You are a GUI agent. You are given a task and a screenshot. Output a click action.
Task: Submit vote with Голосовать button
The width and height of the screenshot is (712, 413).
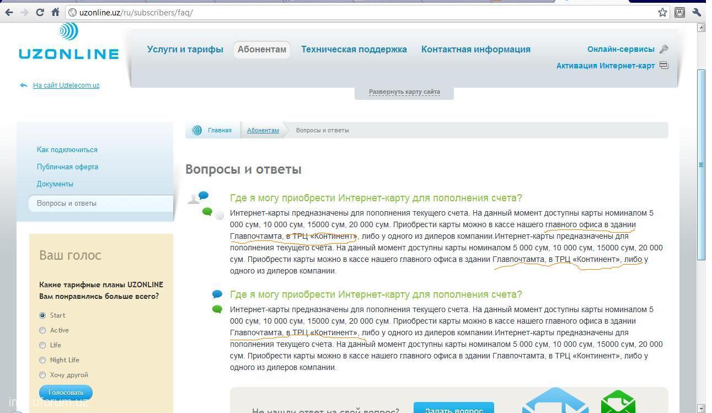pyautogui.click(x=66, y=393)
